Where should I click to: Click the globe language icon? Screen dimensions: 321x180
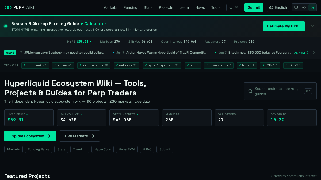click(271, 7)
